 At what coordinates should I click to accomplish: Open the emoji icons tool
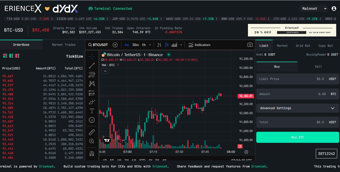92,120
